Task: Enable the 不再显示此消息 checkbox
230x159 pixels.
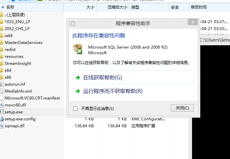Action: 75,108
